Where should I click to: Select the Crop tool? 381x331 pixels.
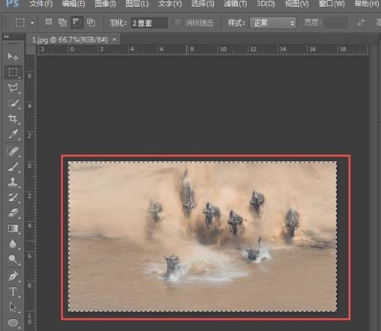pyautogui.click(x=13, y=119)
